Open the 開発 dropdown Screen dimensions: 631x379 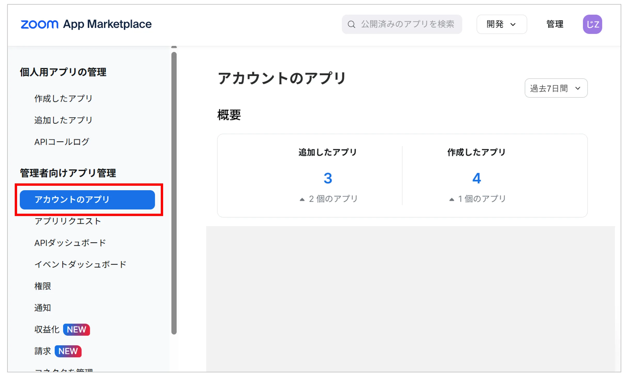[501, 24]
